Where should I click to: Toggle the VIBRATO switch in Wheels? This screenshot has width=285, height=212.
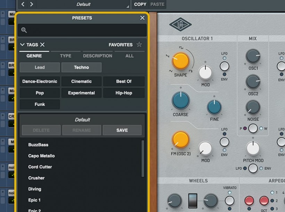tap(229, 201)
